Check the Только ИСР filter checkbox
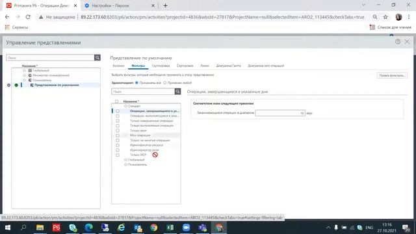Viewport: 416px width, 234px height. click(x=118, y=155)
